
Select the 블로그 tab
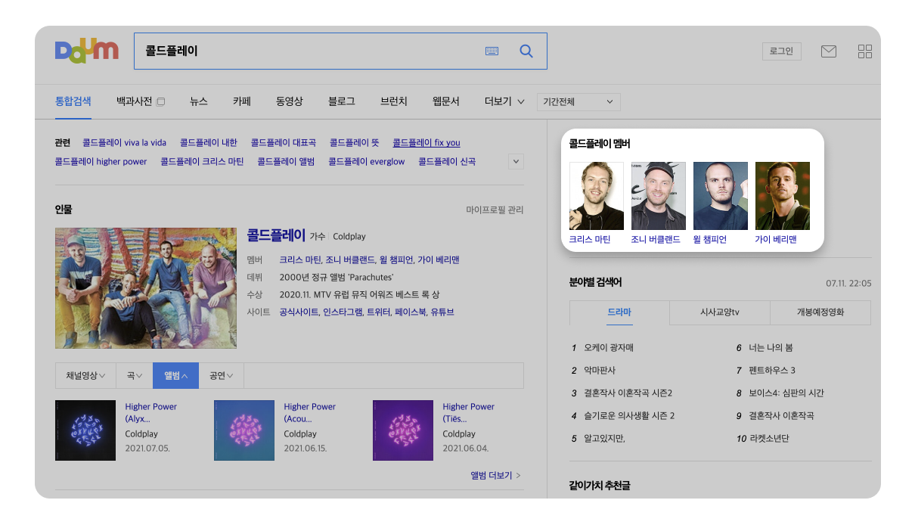pos(342,101)
